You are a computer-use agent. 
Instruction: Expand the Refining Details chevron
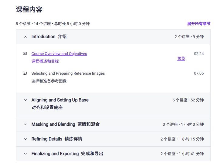25,139
